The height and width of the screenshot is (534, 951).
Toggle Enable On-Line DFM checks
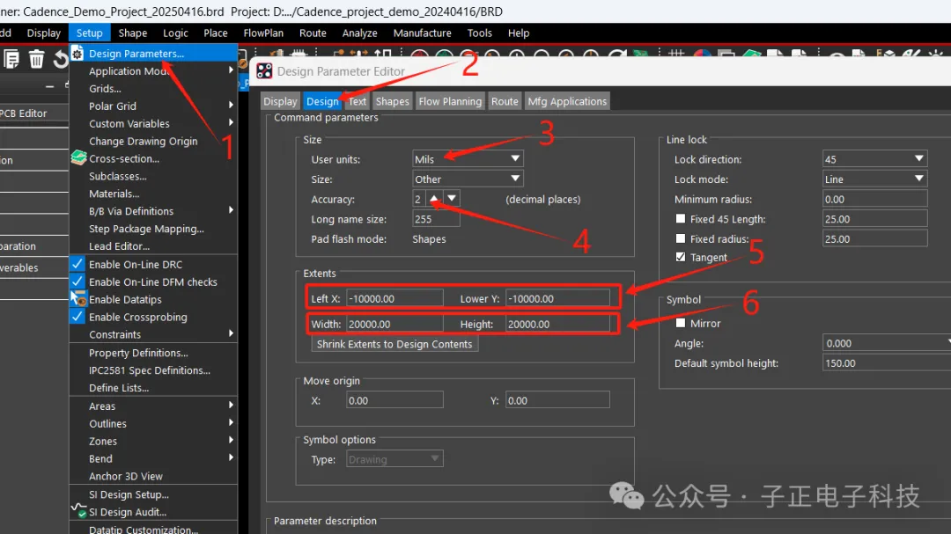point(77,282)
